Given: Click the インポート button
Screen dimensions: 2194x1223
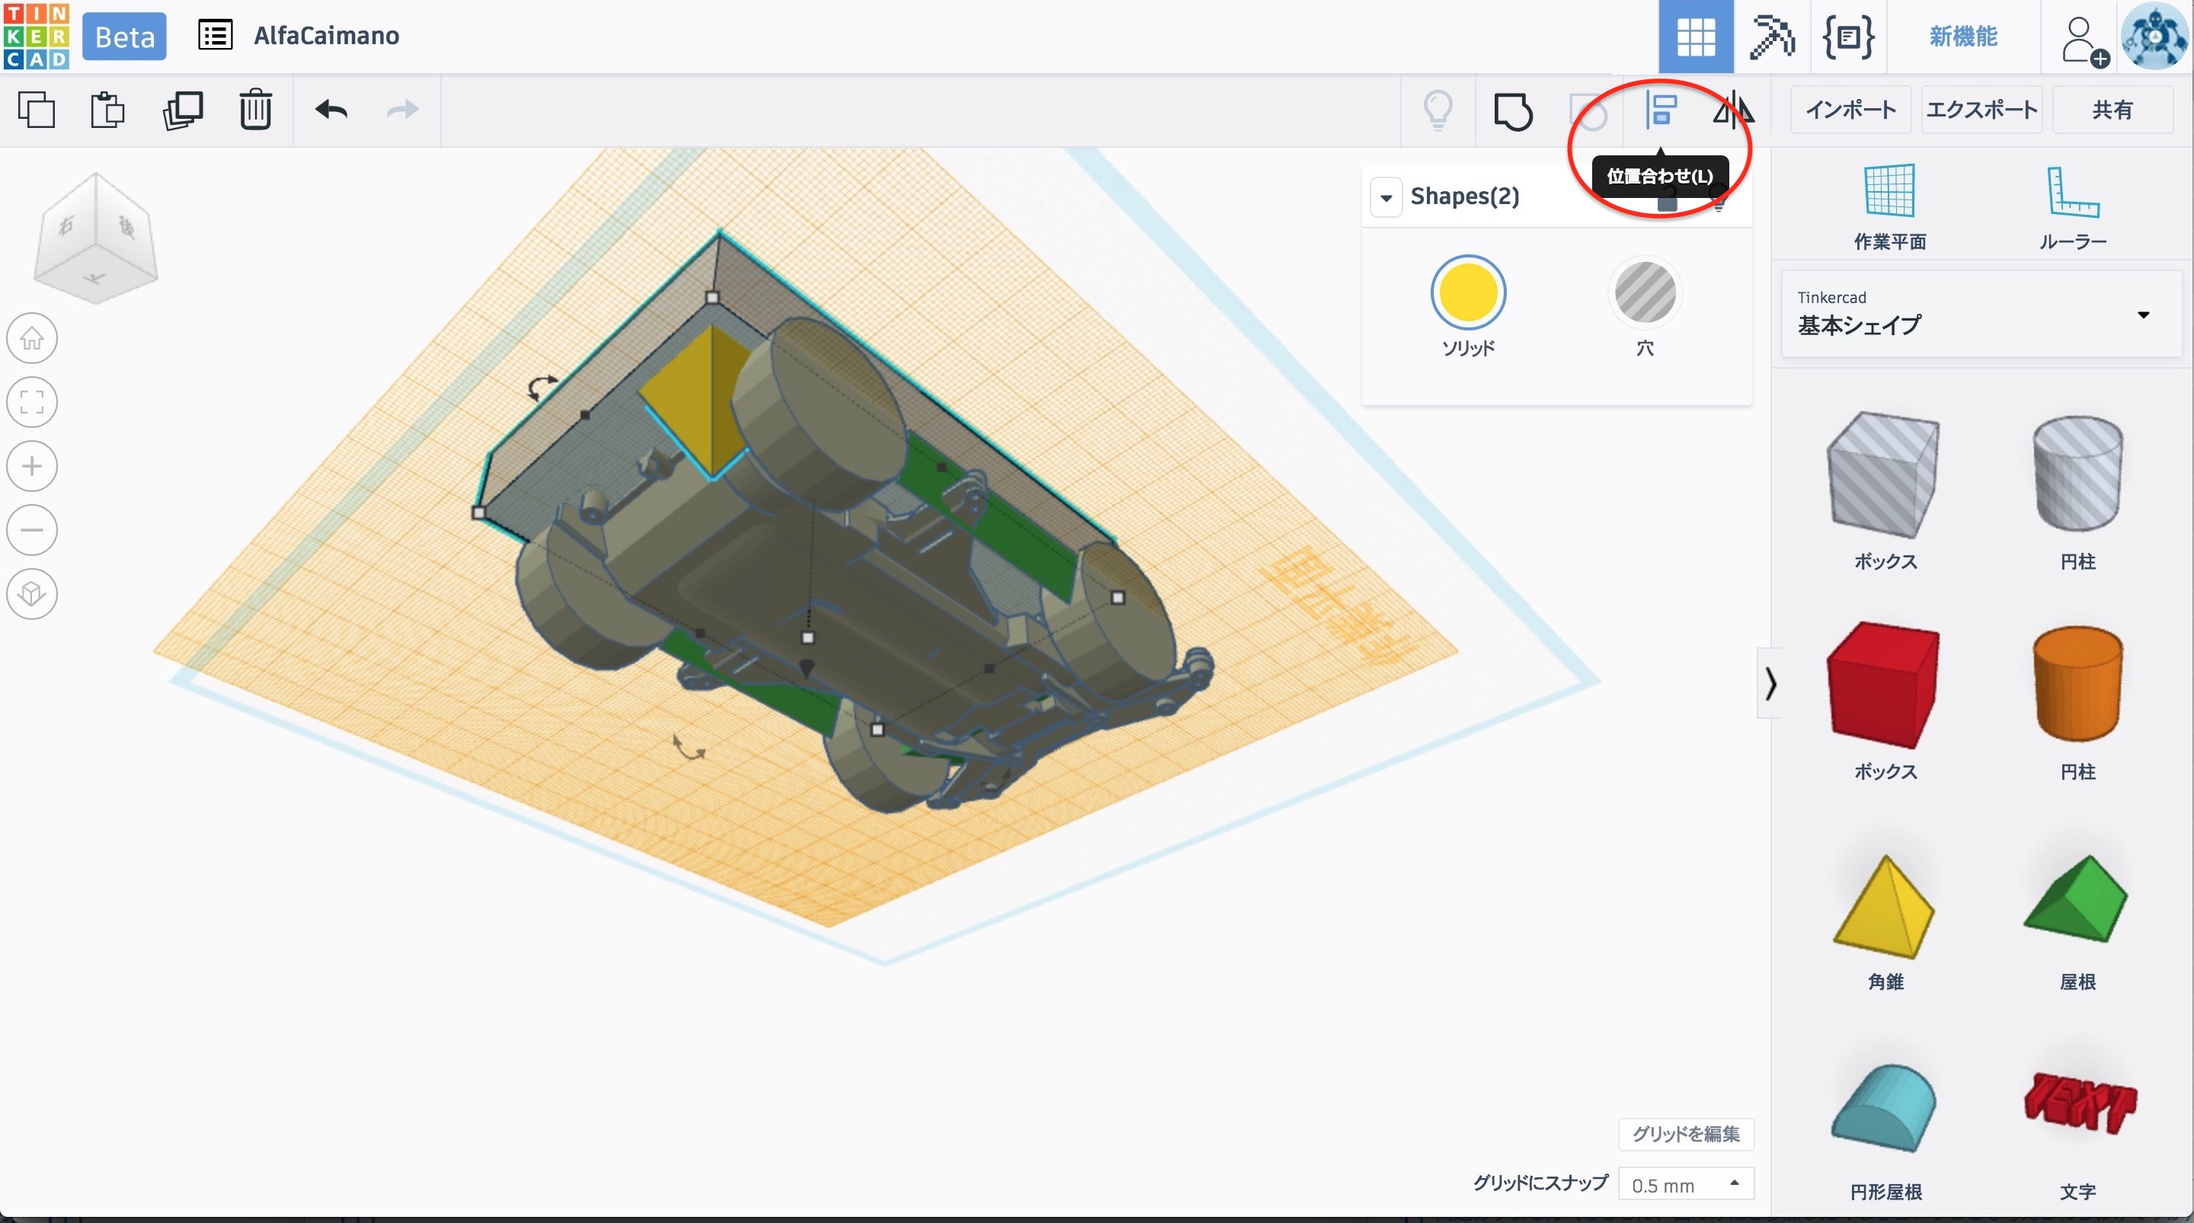Looking at the screenshot, I should tap(1850, 110).
